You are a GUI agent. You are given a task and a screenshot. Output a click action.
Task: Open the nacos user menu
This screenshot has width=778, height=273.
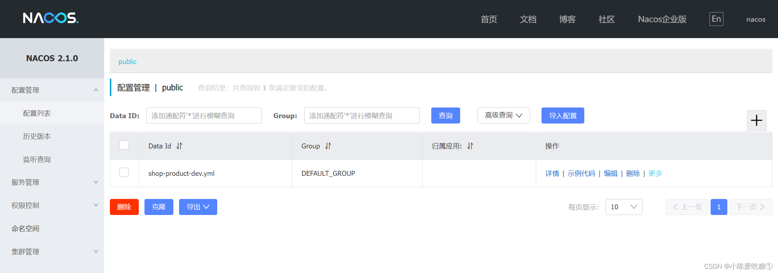756,19
